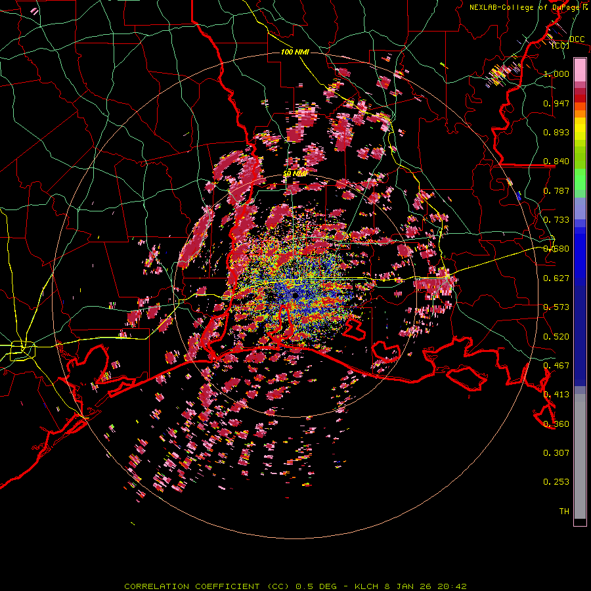Click the DCC product label above the color scale
Screen dimensions: 591x591
[x=577, y=39]
